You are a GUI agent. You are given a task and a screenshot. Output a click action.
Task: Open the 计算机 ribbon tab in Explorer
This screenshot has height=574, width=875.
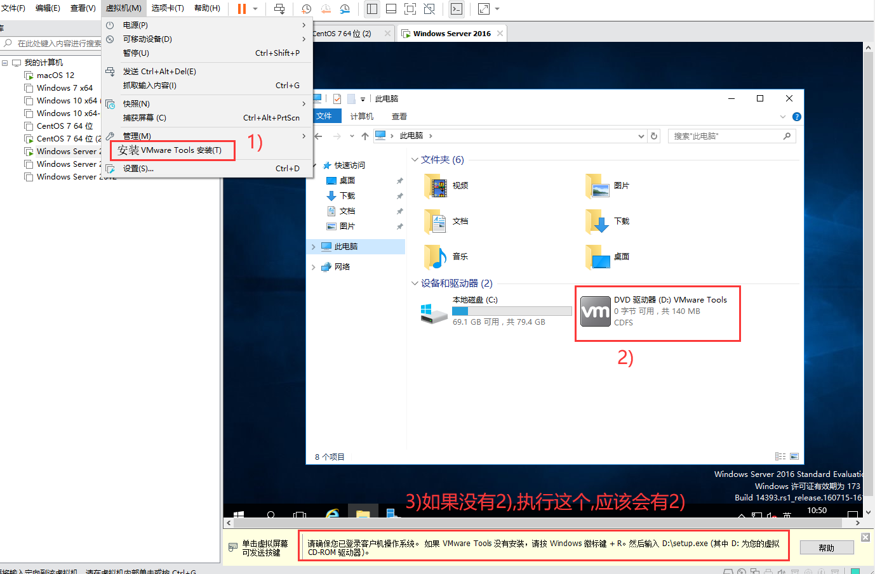(x=362, y=117)
